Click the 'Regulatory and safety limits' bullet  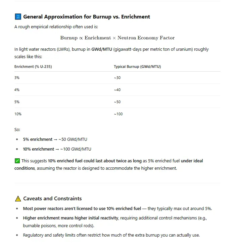pos(111,235)
